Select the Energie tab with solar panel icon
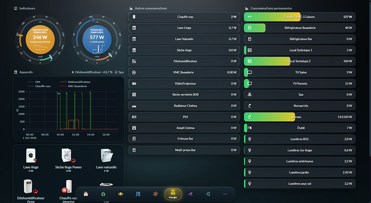Viewport: 371px width, 203px height. coord(173,194)
